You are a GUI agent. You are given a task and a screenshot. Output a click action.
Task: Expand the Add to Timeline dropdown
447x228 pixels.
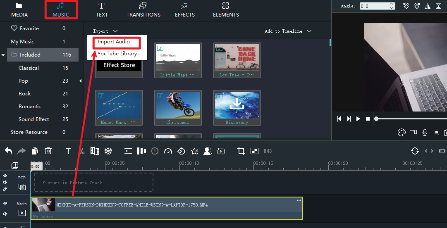[x=309, y=31]
